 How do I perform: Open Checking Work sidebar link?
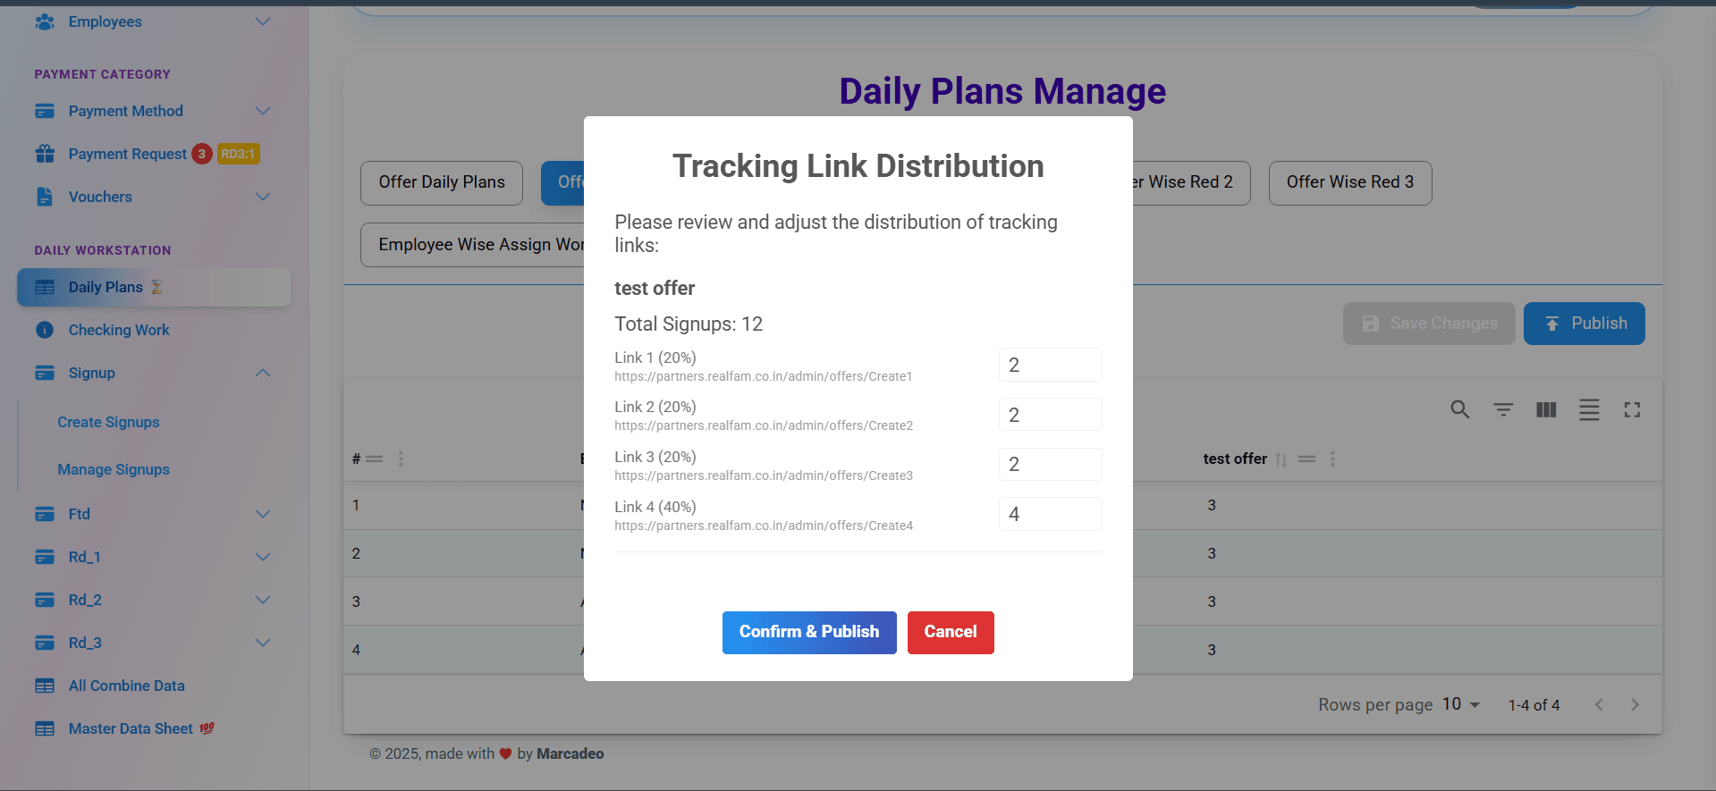pyautogui.click(x=119, y=330)
